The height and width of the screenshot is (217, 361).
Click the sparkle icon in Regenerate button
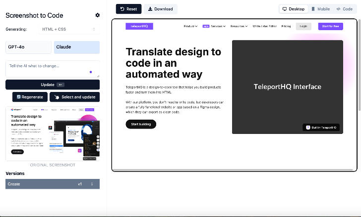[x=19, y=97]
